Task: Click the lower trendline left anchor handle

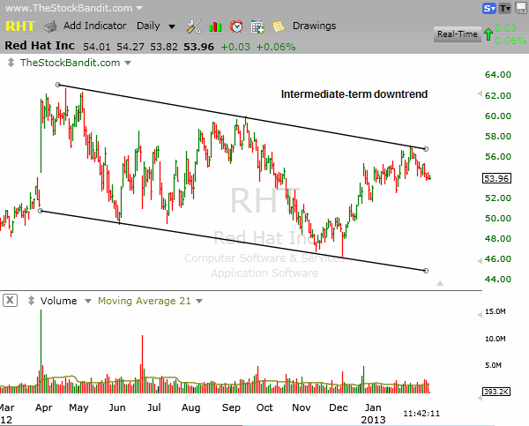Action: (41, 211)
